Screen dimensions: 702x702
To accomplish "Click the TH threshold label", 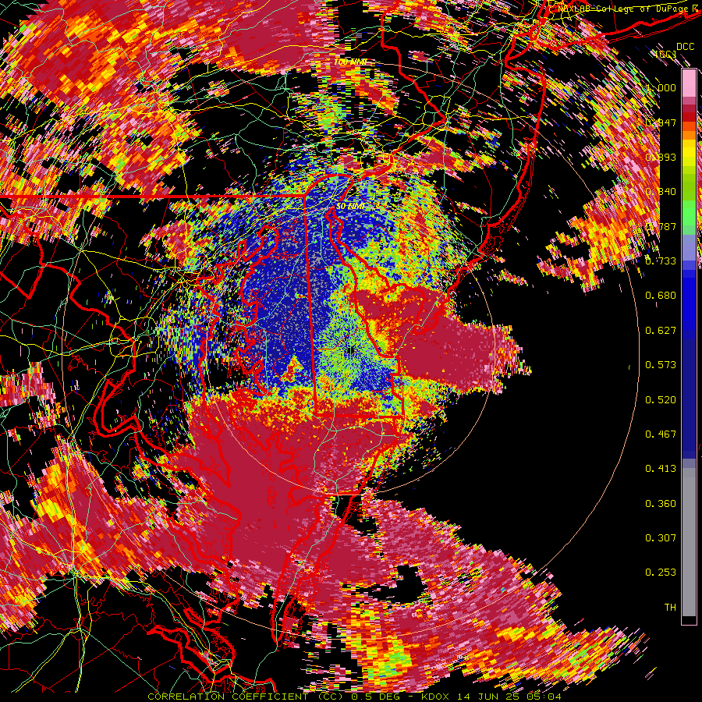I will 670,608.
